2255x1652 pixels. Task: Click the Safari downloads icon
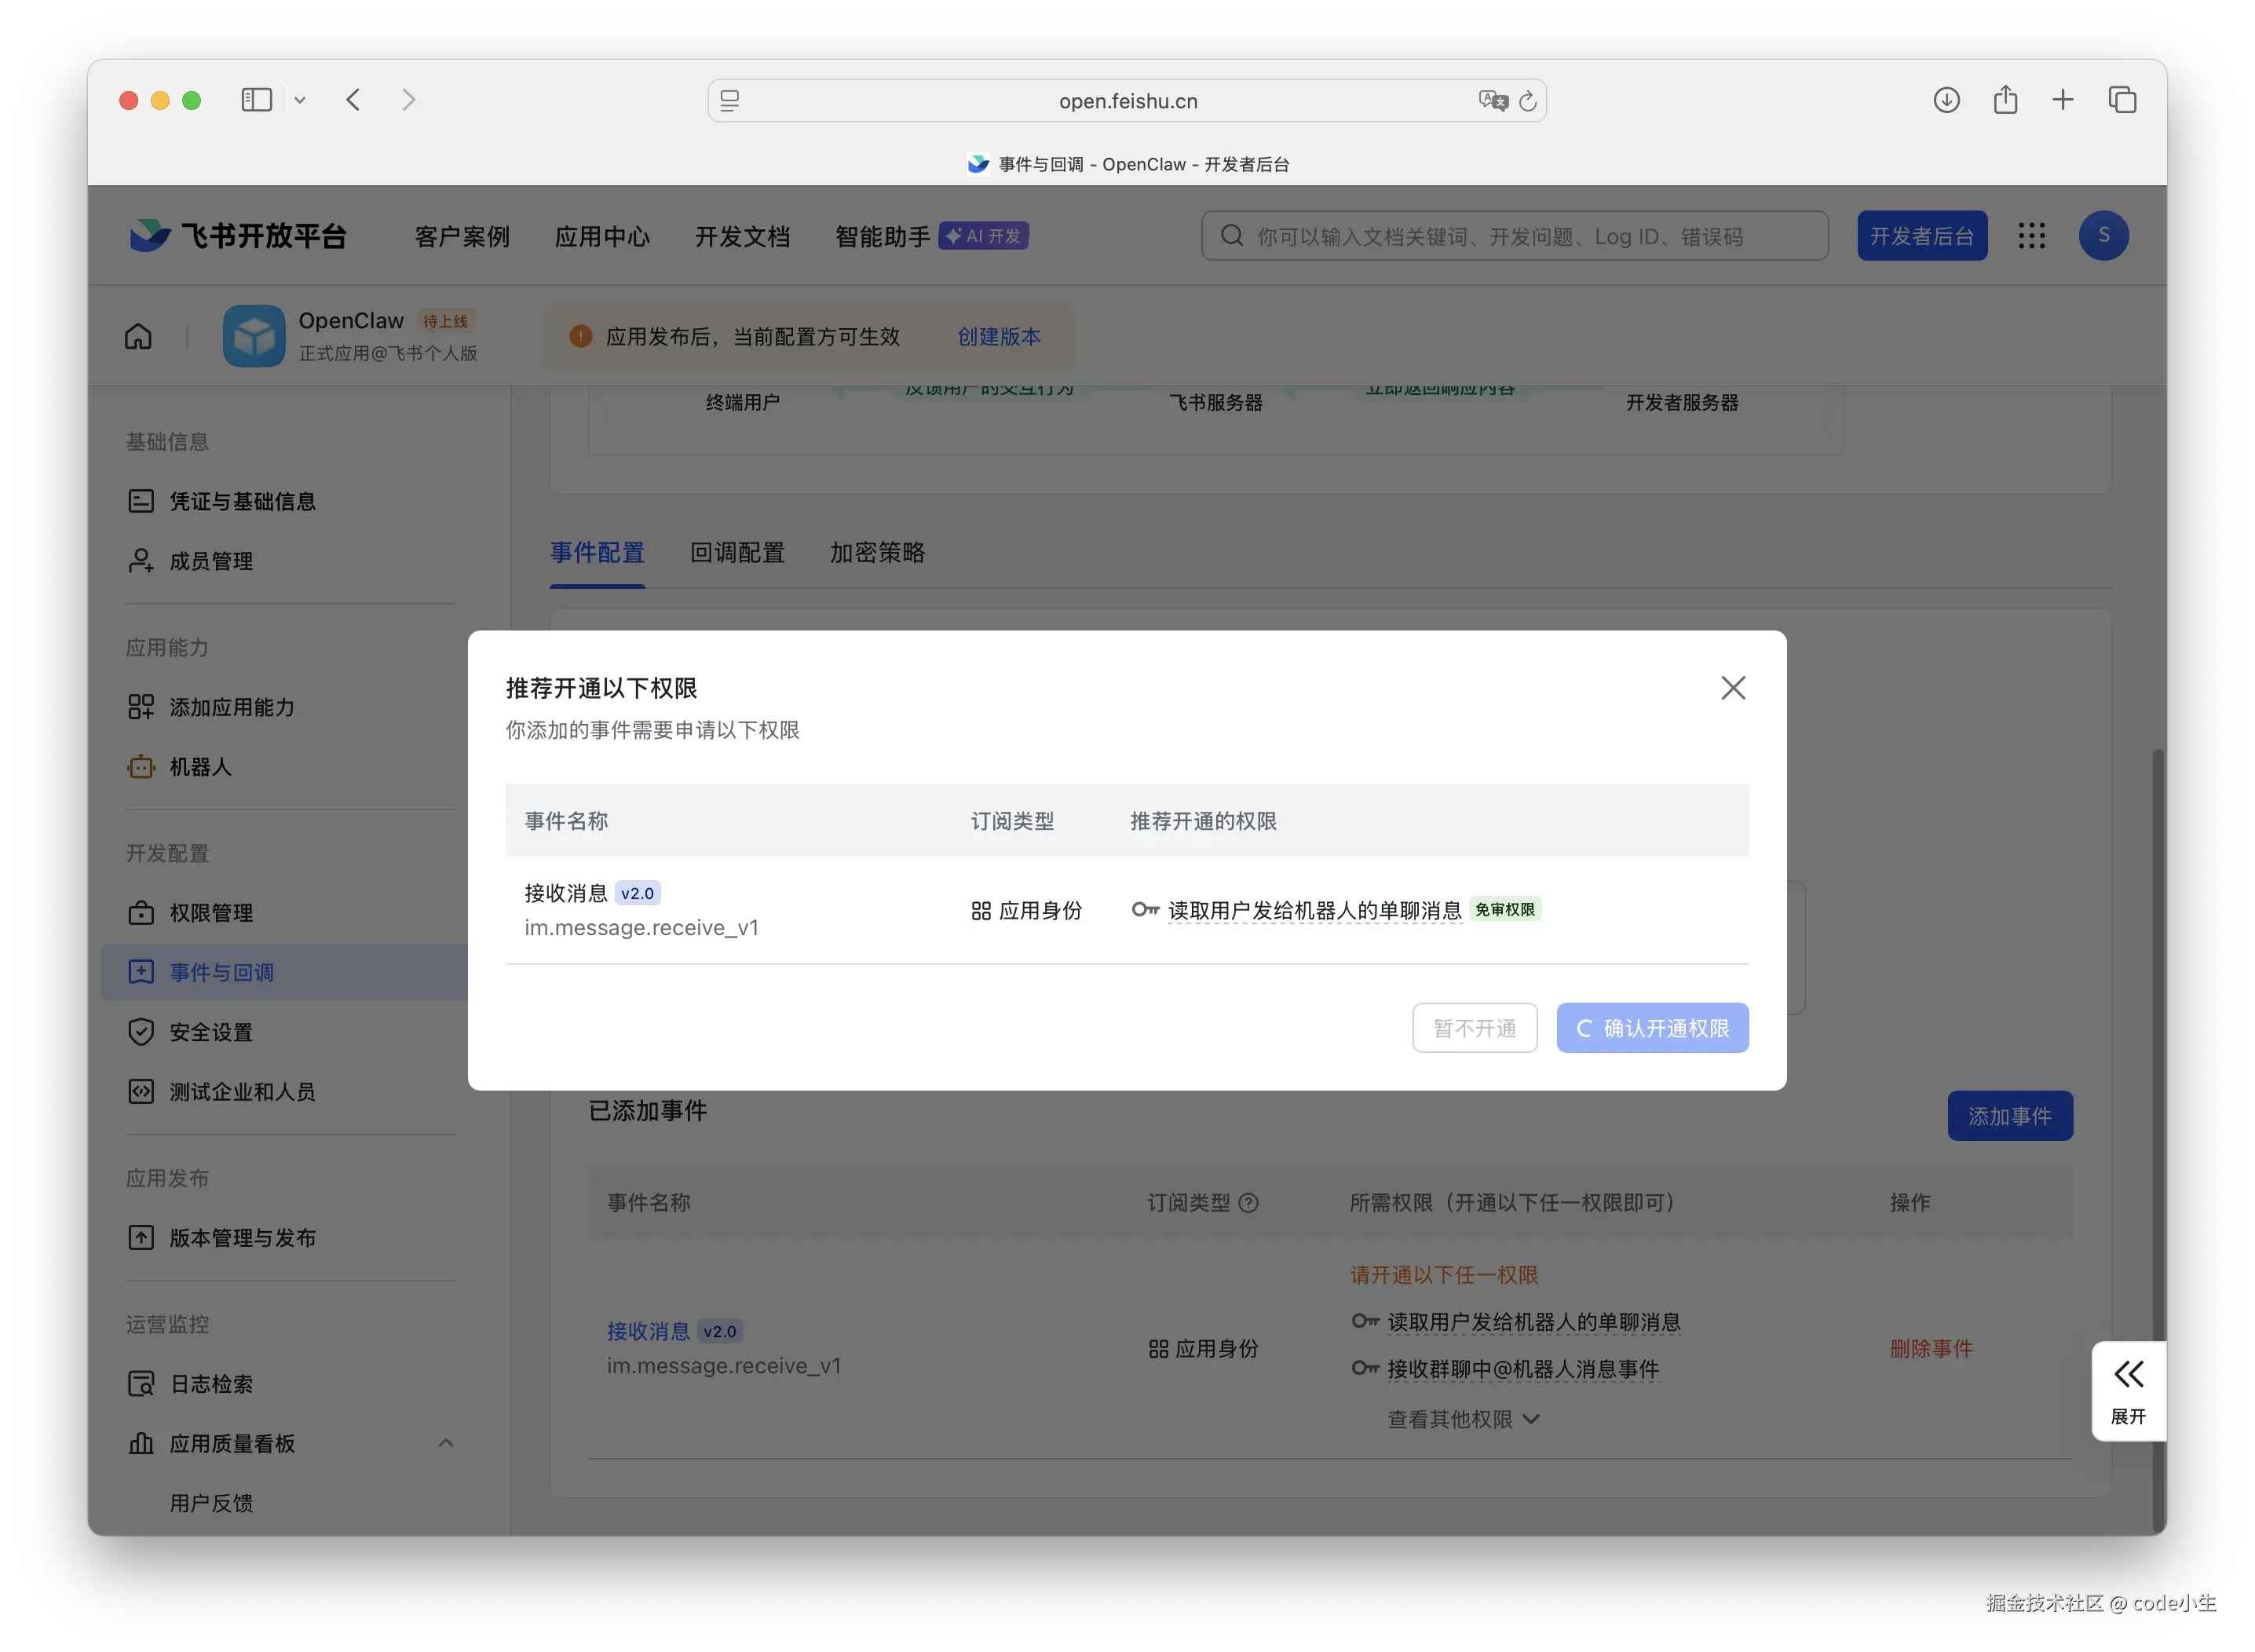[x=1946, y=100]
